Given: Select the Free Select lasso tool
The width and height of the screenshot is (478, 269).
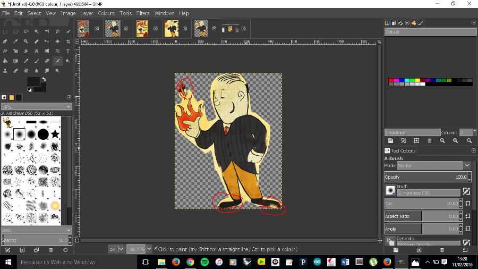Looking at the screenshot, I should pyautogui.click(x=26, y=31).
